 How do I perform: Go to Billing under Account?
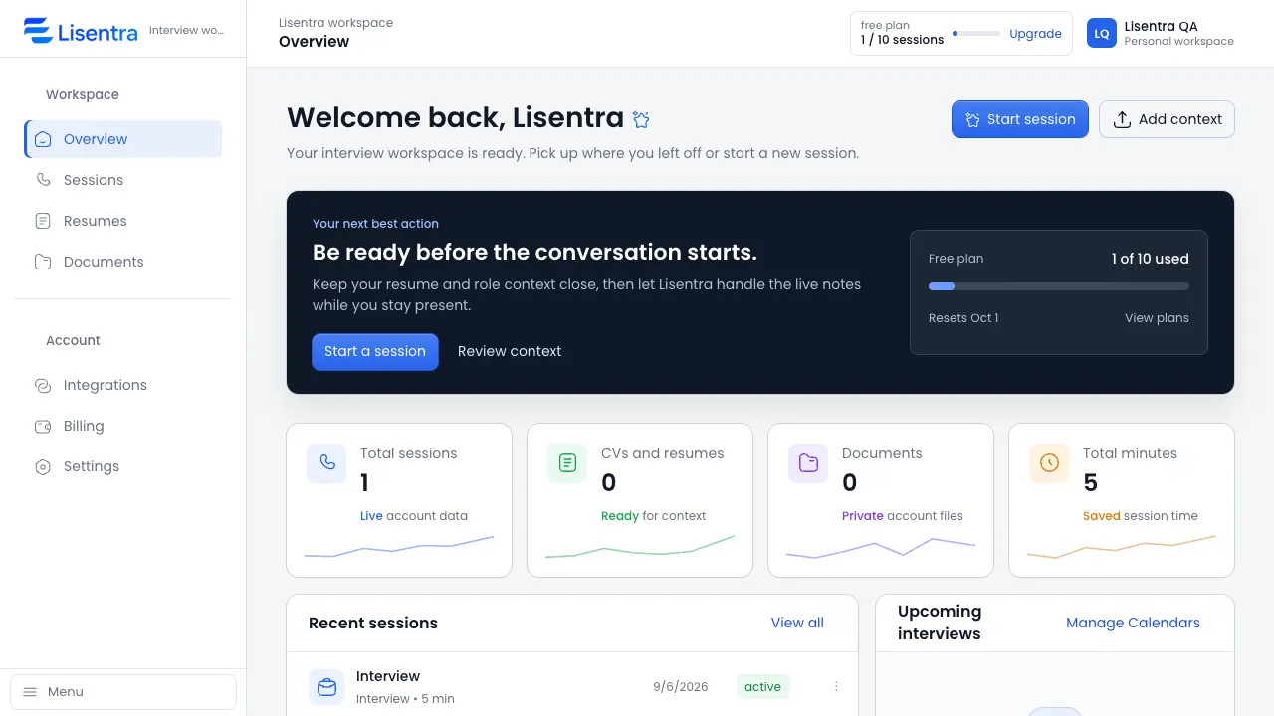[123, 426]
